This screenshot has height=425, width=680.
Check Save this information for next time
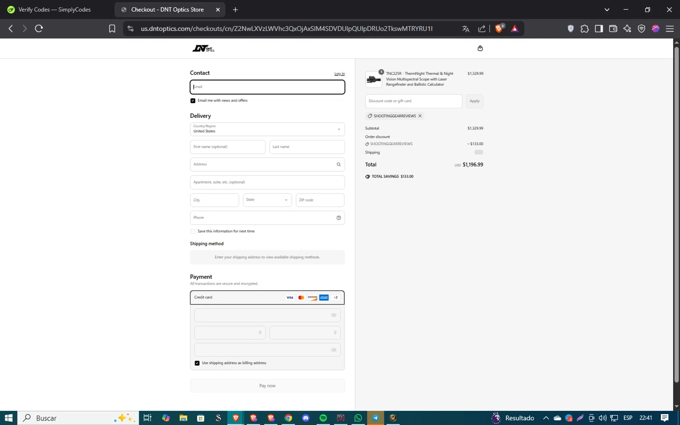(193, 232)
